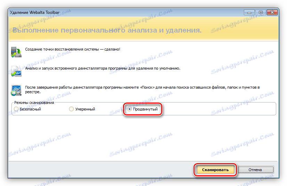This screenshot has height=186, width=287.
Task: Select the Умеренный scan mode
Action: (x=82, y=109)
